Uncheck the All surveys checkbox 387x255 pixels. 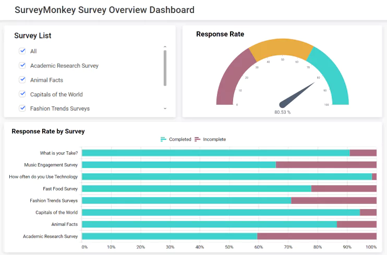[x=22, y=51]
